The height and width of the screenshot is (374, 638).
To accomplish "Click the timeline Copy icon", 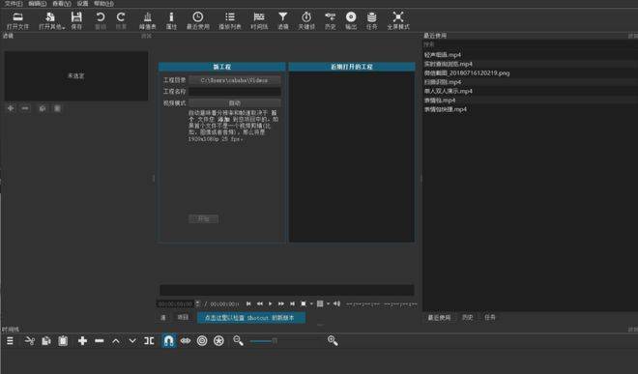I will 46,340.
